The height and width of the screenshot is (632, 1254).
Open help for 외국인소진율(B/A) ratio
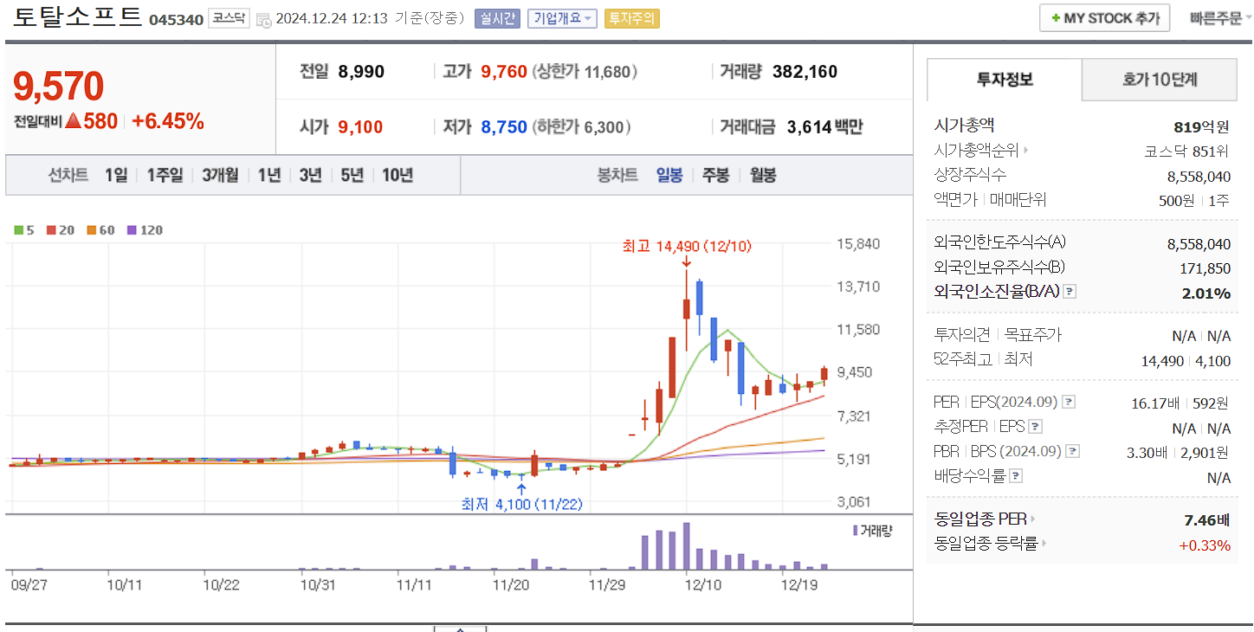(x=1071, y=291)
